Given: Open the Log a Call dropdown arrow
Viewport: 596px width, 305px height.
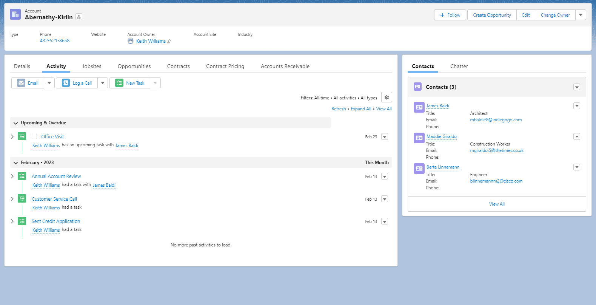Looking at the screenshot, I should click(103, 83).
